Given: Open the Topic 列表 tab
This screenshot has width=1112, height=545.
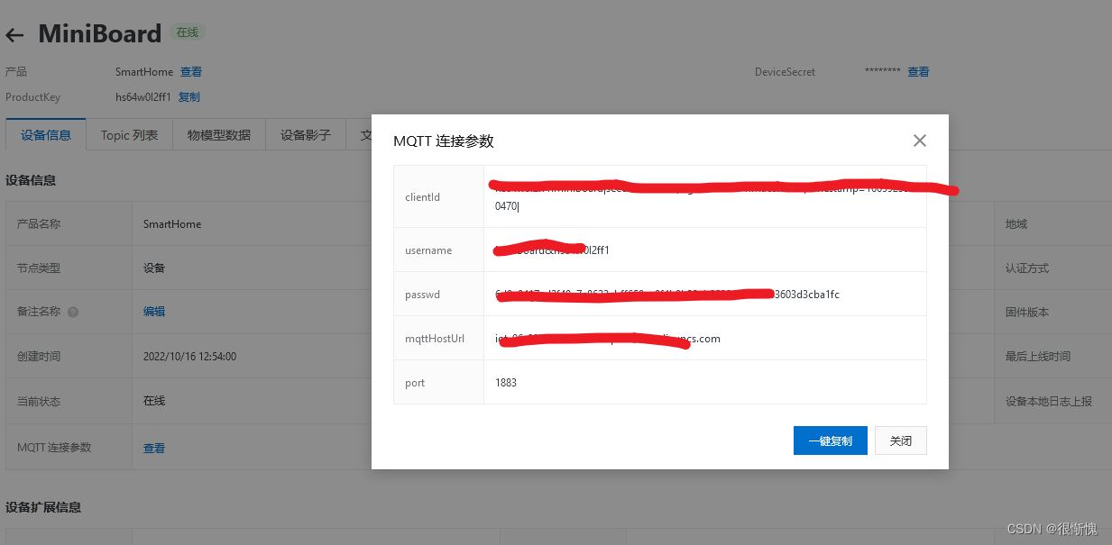Looking at the screenshot, I should point(128,135).
